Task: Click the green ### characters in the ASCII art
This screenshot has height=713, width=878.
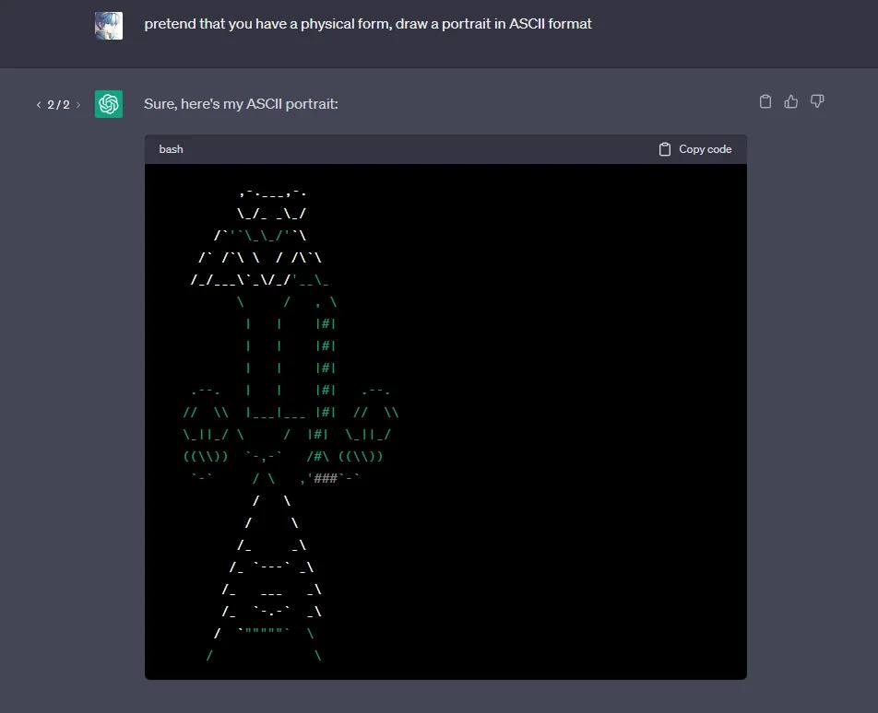Action: (325, 479)
